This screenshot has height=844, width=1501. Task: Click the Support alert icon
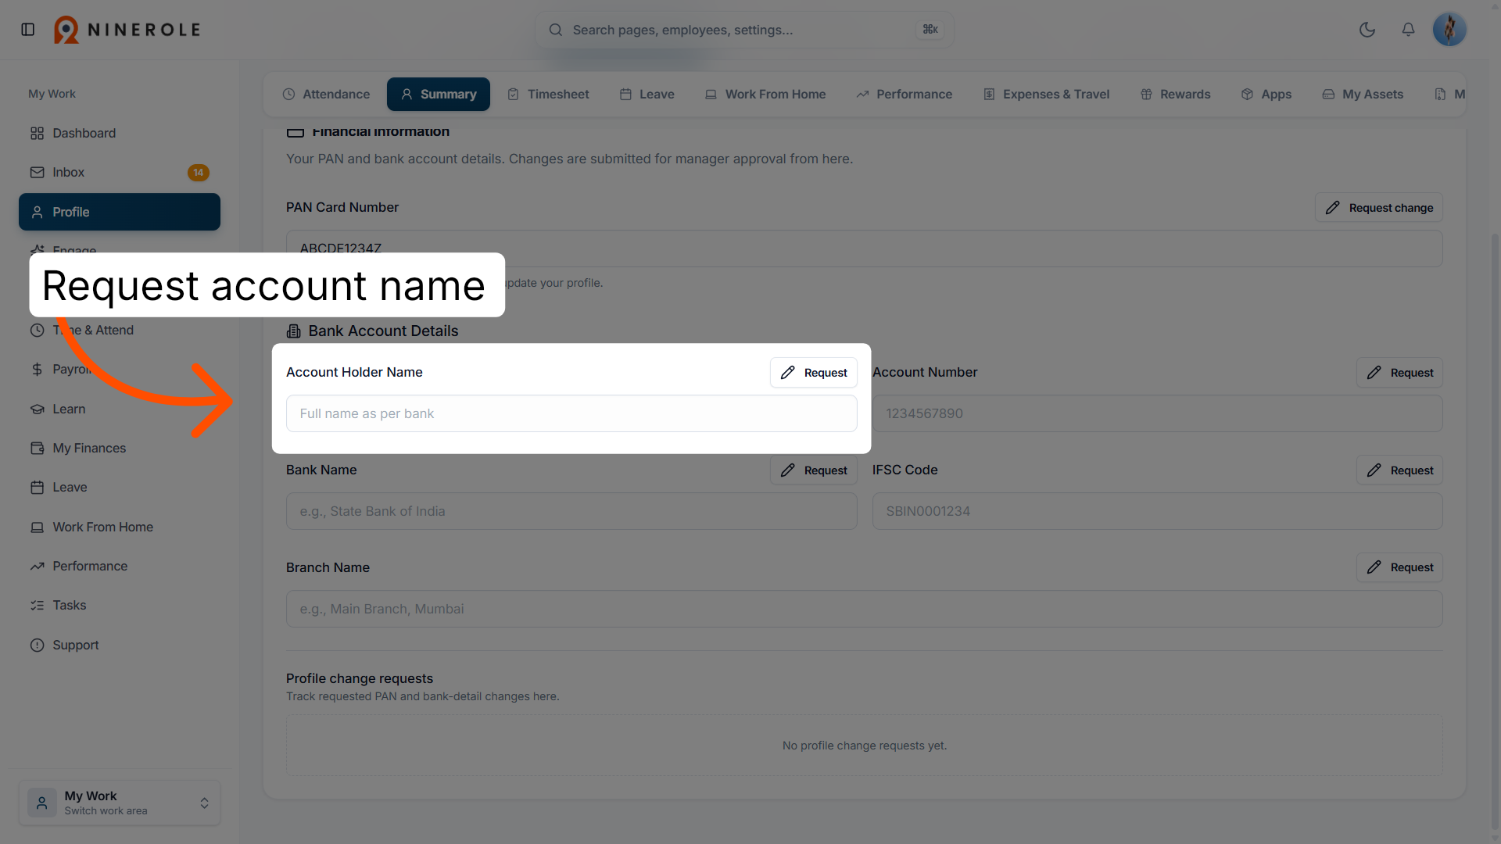point(37,645)
